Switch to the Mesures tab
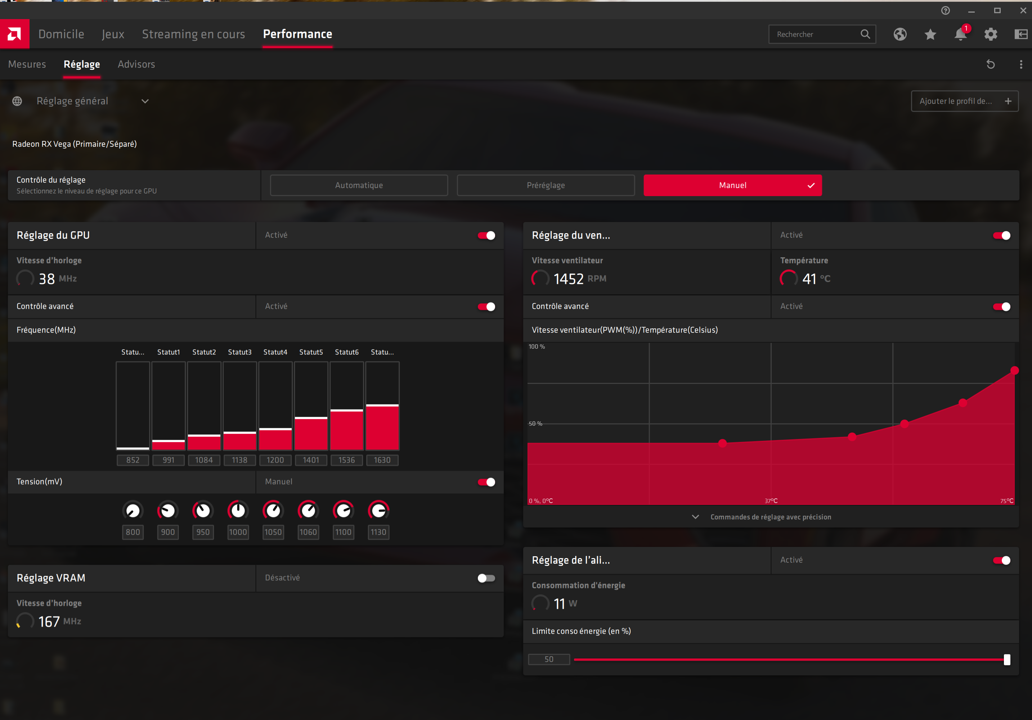 (27, 64)
